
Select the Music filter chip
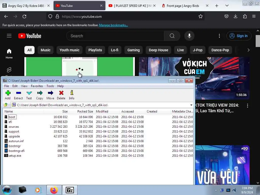point(45,50)
